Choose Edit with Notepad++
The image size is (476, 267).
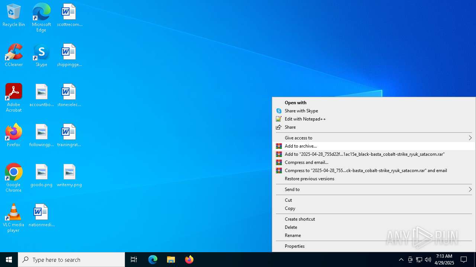point(374,119)
